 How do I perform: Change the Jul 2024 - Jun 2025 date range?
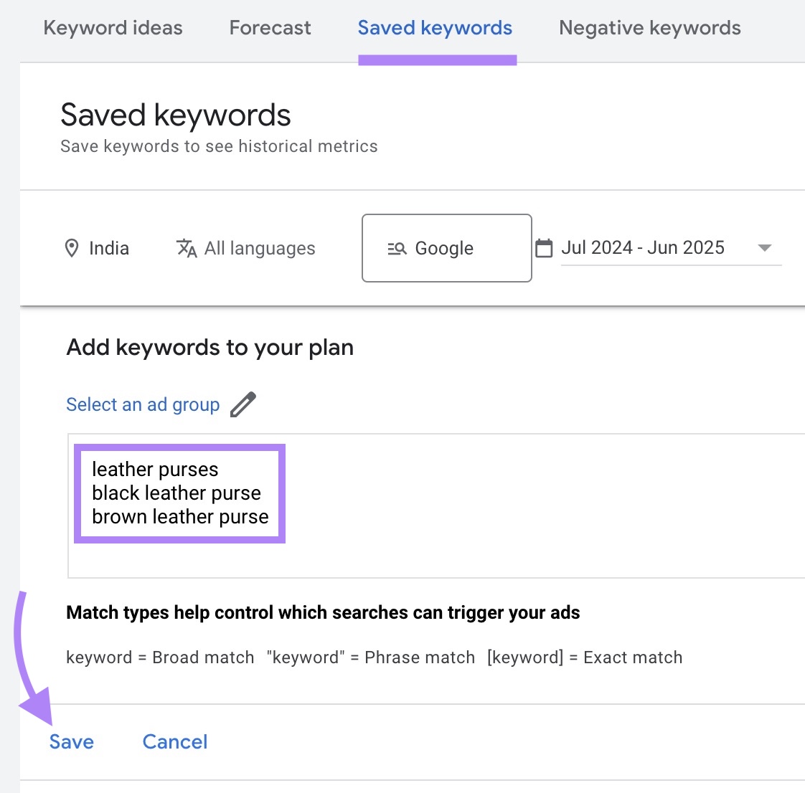(x=643, y=247)
